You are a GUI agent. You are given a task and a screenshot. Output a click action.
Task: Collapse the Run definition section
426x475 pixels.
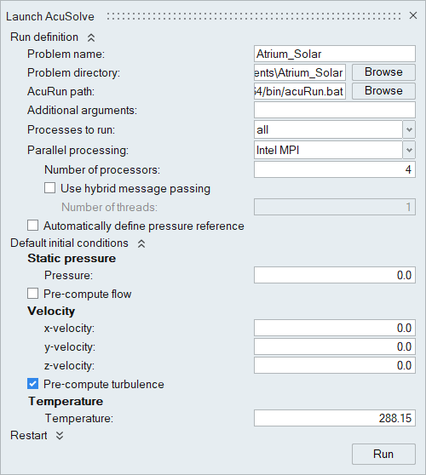(x=91, y=37)
